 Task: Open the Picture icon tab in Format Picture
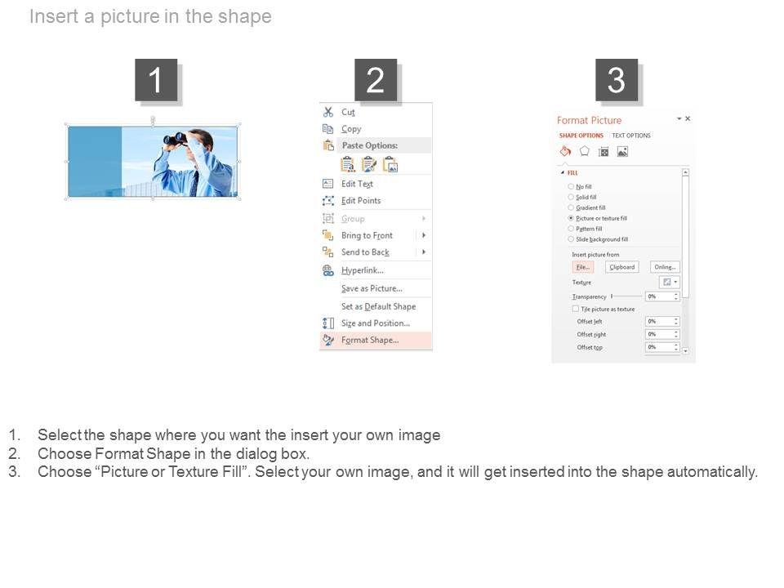622,152
